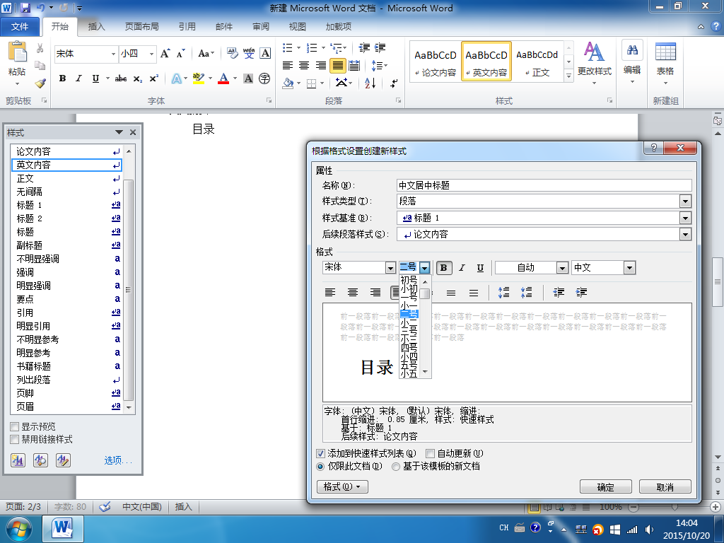Toggle Bold in new style dialog

(444, 268)
